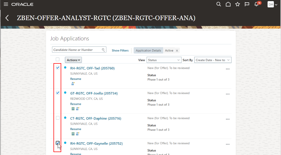
Task: Open the Sort By dropdown
Action: click(213, 60)
